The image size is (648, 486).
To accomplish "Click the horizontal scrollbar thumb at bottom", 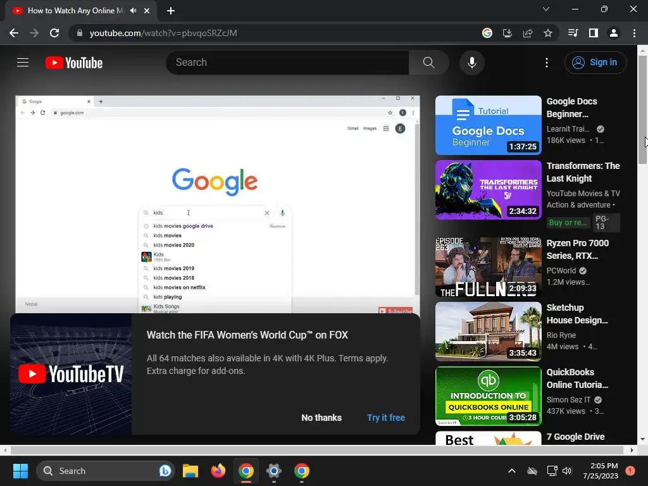I will (x=316, y=450).
